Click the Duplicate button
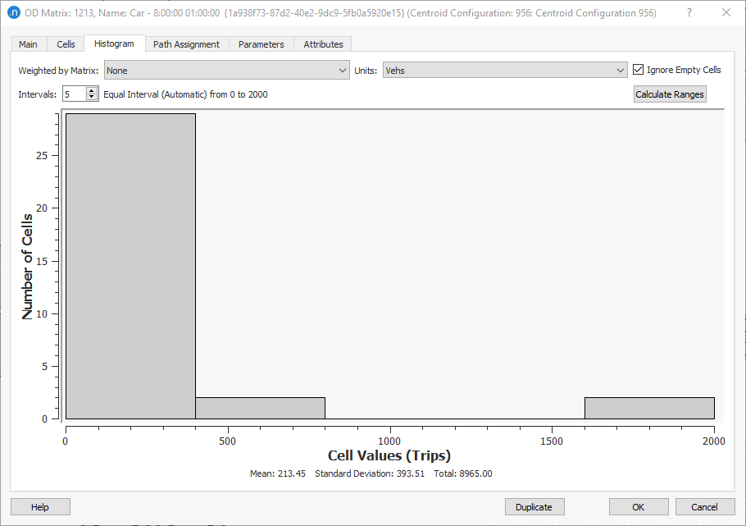This screenshot has width=746, height=526. (x=534, y=506)
